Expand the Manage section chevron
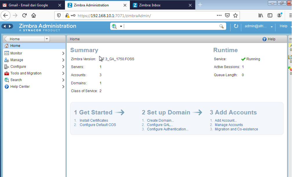This screenshot has height=177, width=292. tap(63, 60)
